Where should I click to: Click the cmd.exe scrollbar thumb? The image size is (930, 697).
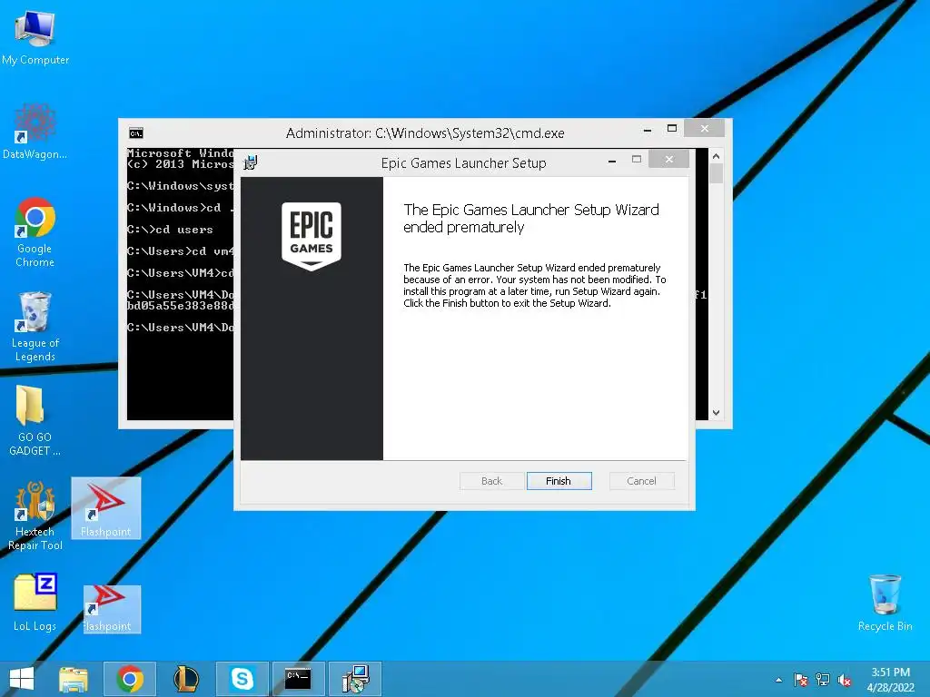(x=716, y=173)
